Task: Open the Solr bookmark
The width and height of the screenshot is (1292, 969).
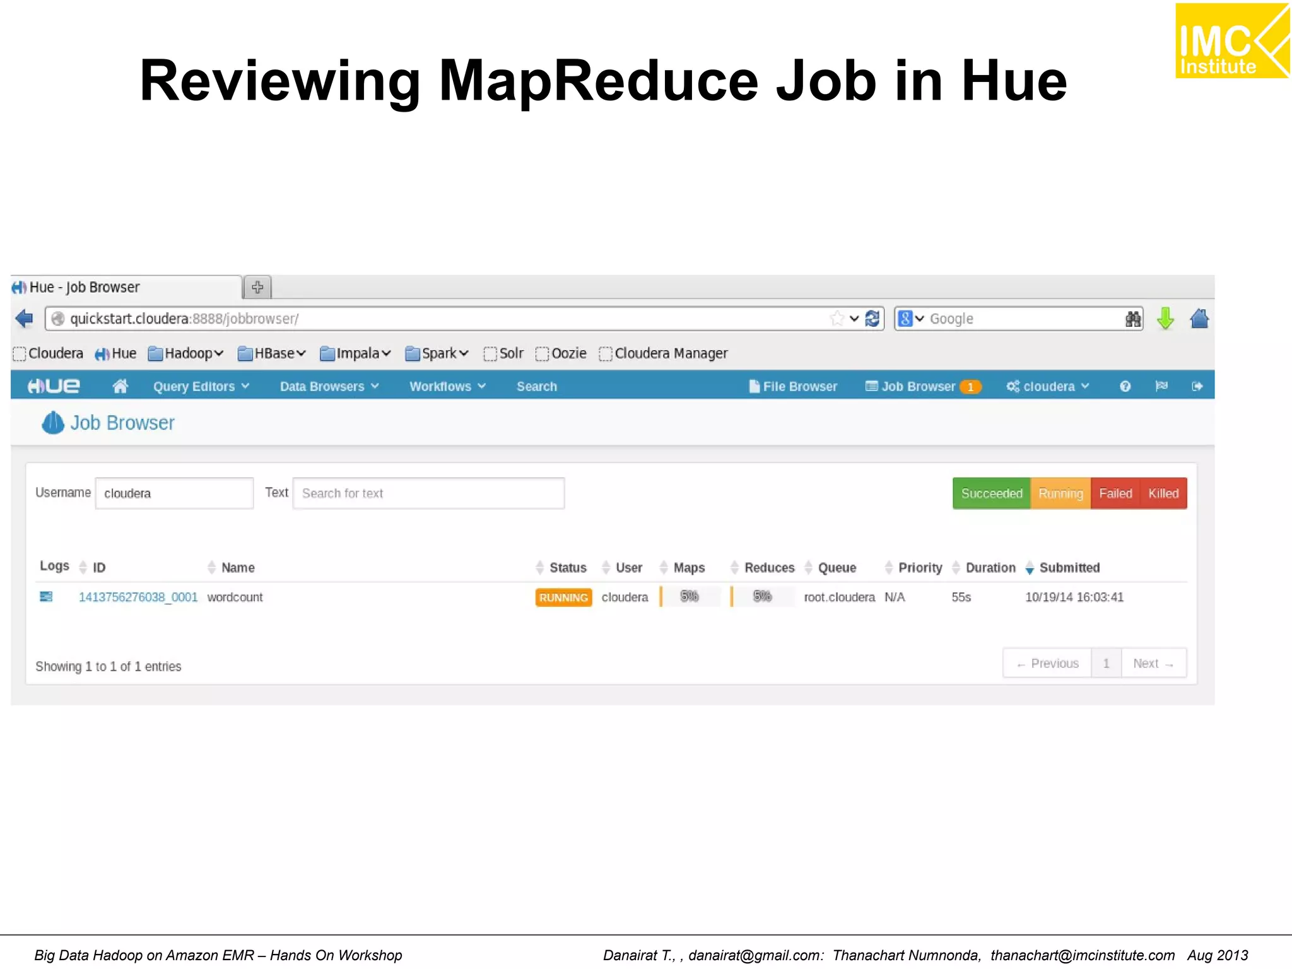Action: [x=503, y=353]
